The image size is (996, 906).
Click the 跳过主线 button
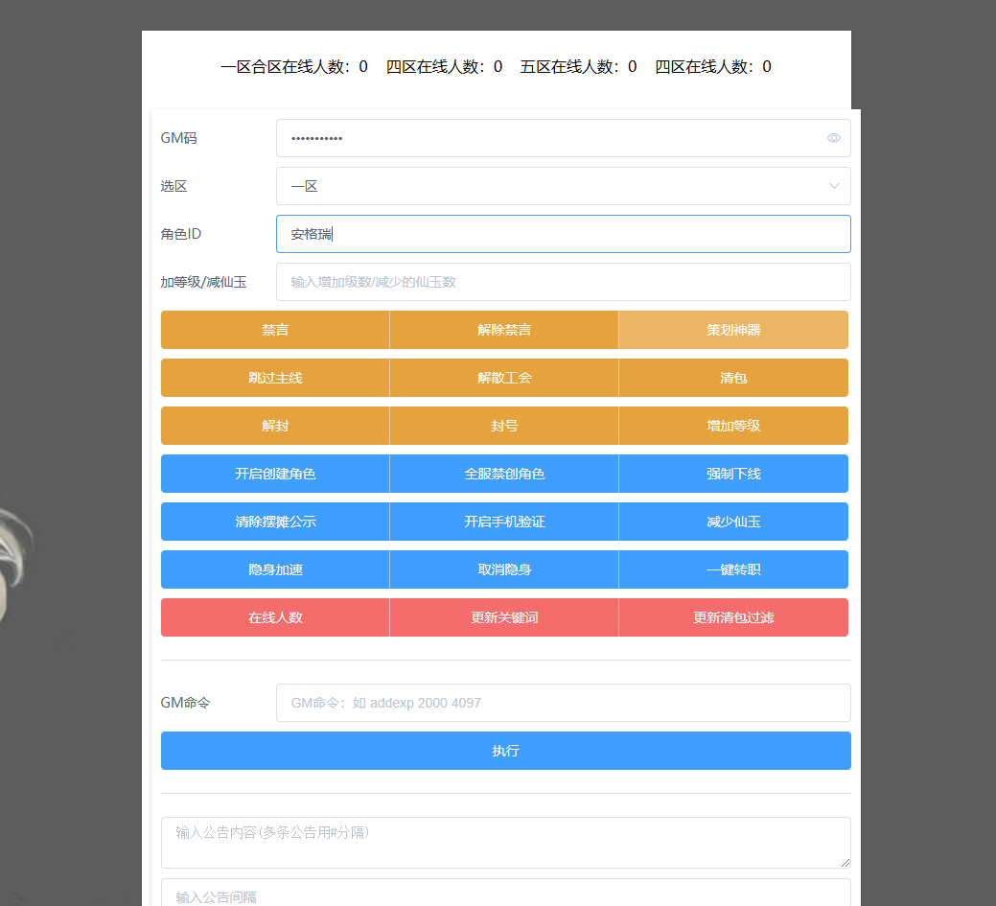275,378
